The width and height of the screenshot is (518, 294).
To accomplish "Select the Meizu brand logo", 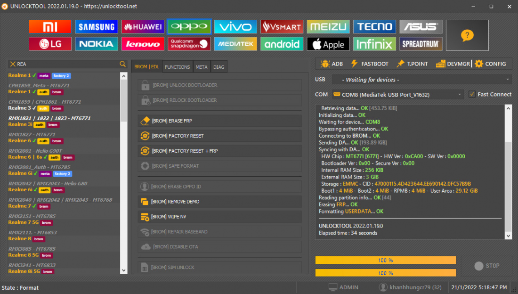I will point(328,27).
